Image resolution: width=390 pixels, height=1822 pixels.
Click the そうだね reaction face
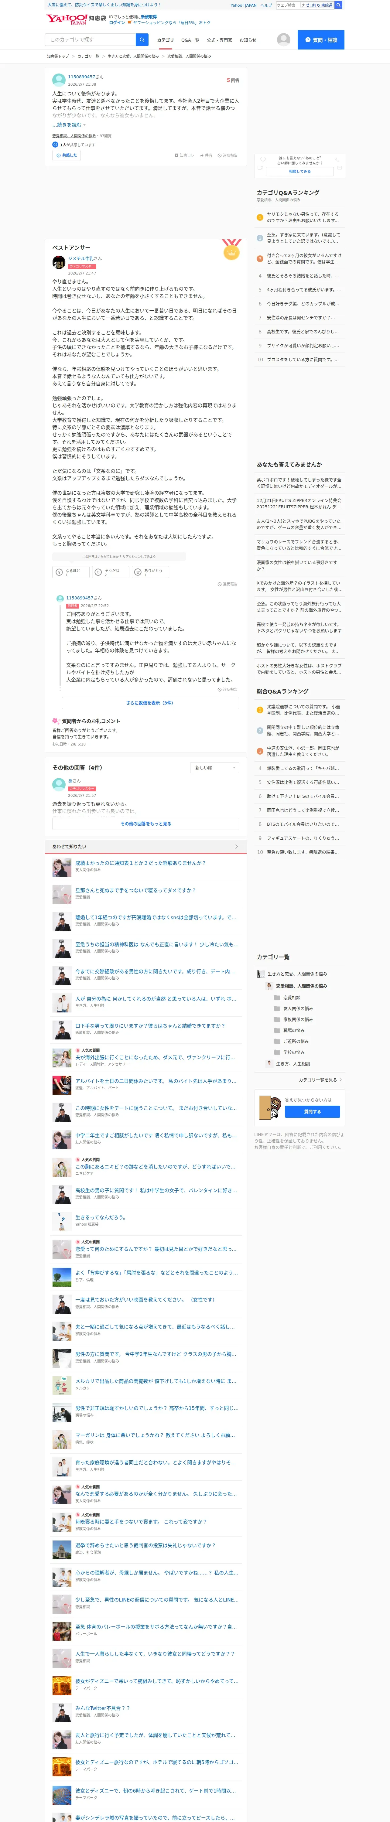point(99,572)
